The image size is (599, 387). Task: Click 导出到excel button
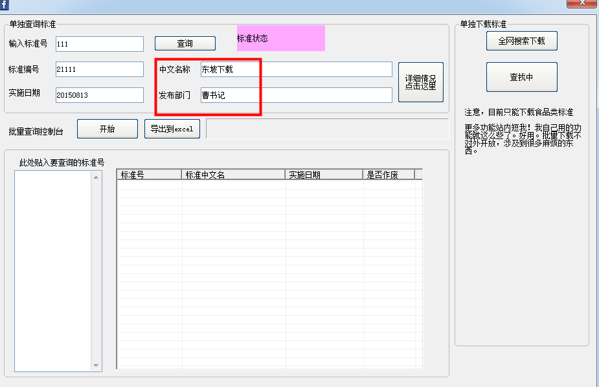point(172,129)
